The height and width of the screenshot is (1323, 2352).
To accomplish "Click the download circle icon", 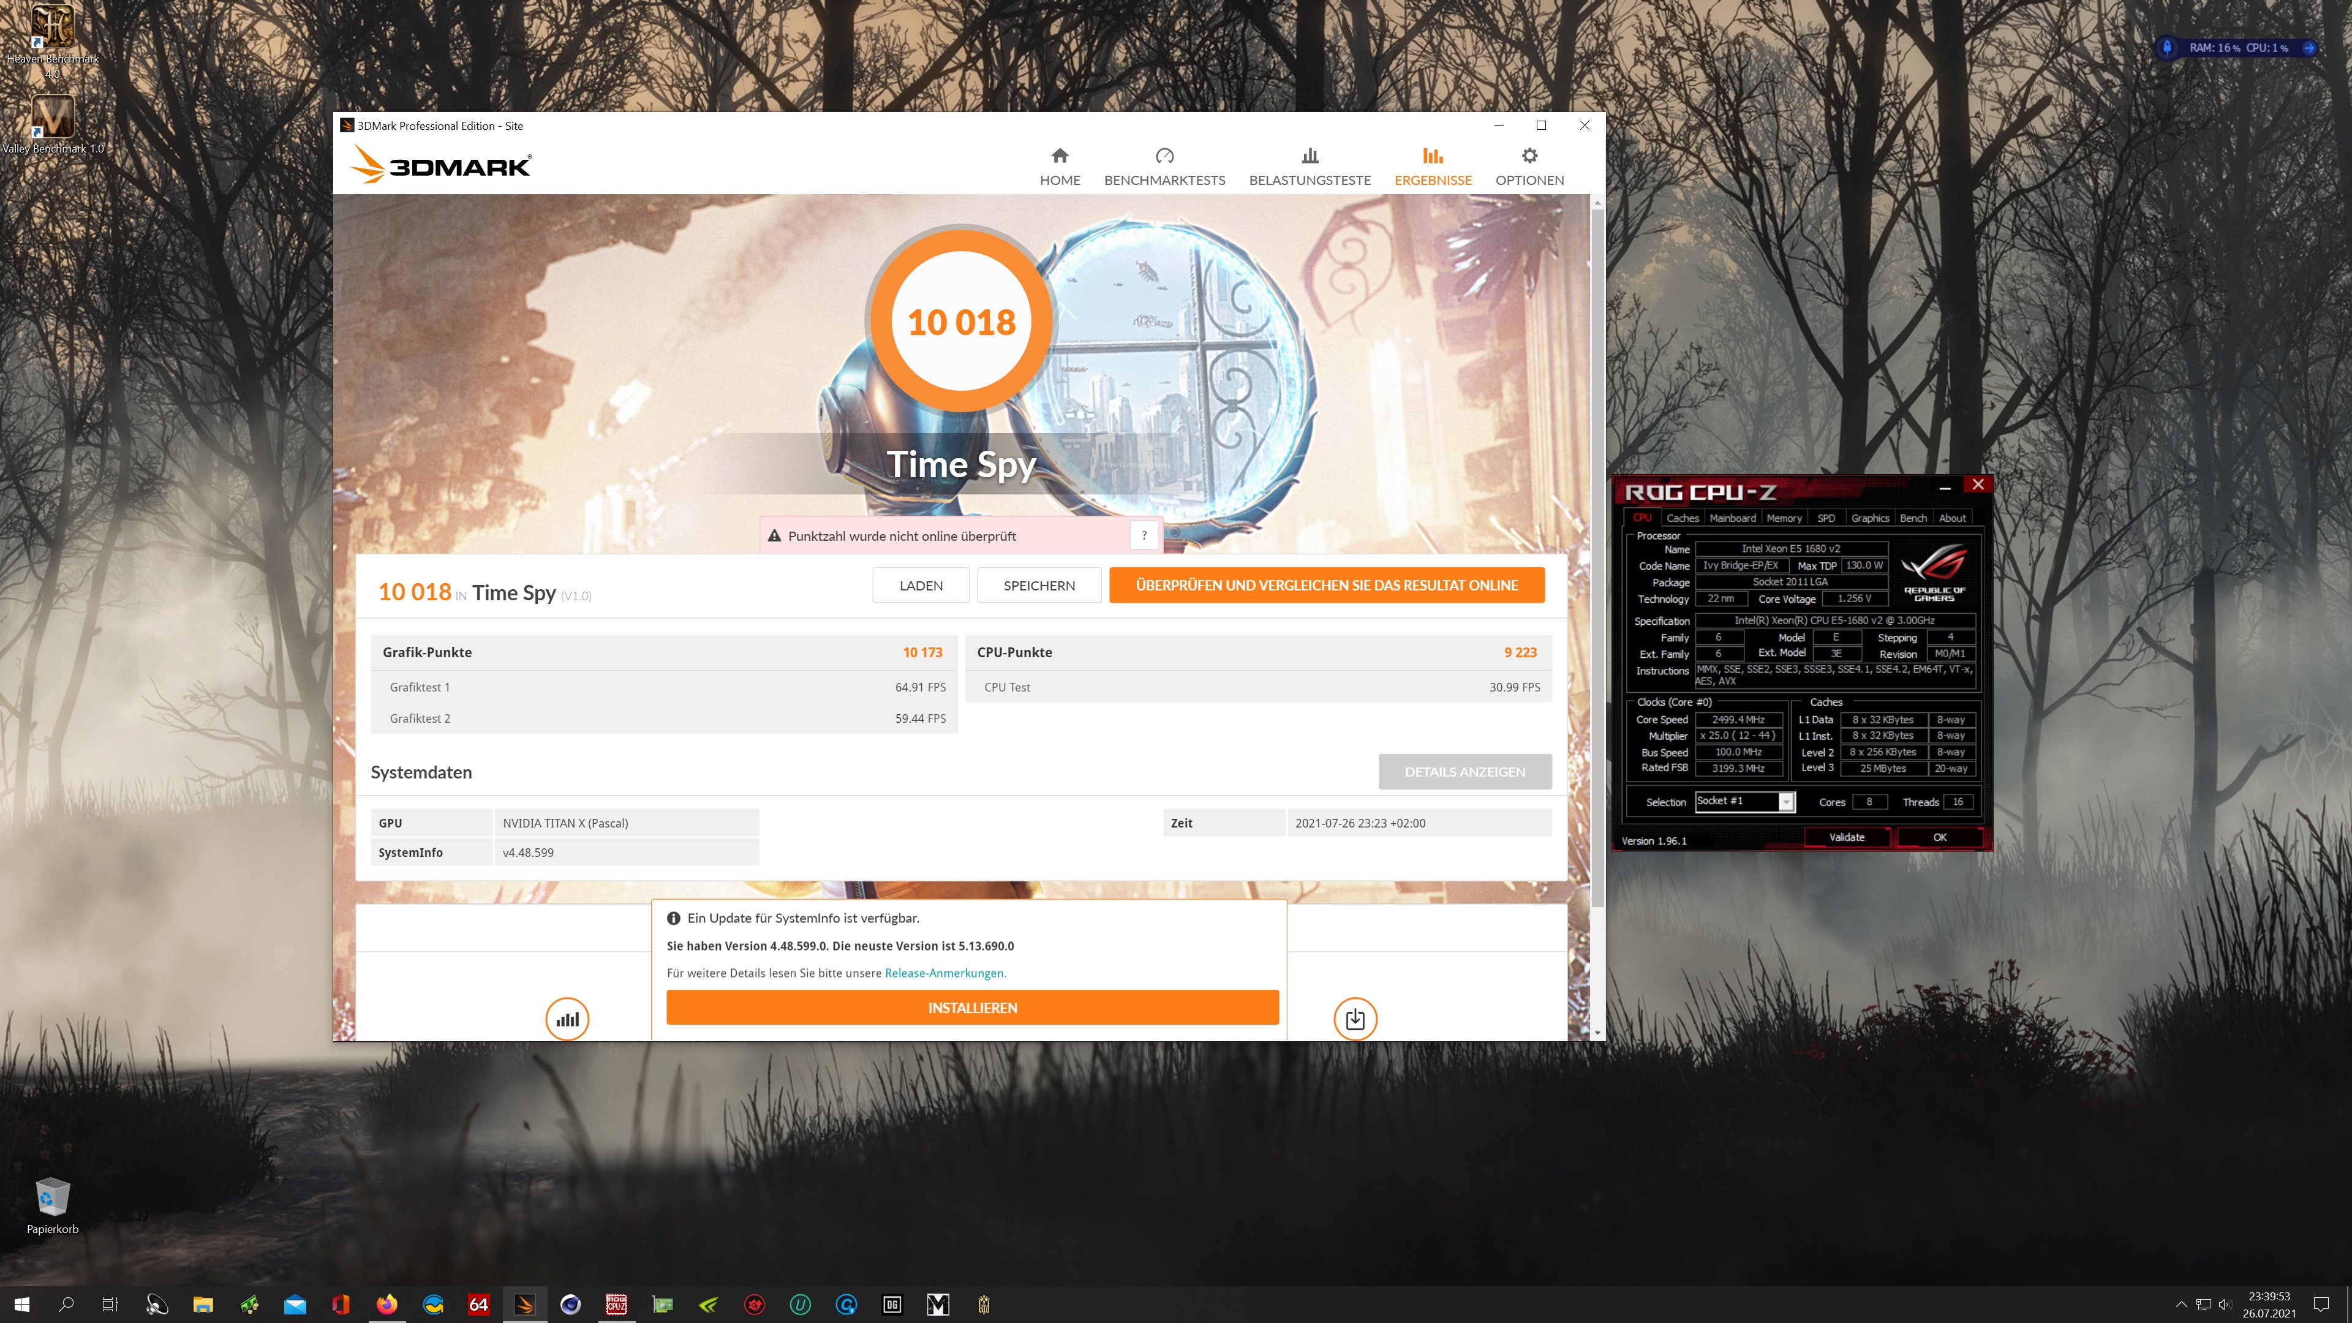I will click(x=1355, y=1019).
